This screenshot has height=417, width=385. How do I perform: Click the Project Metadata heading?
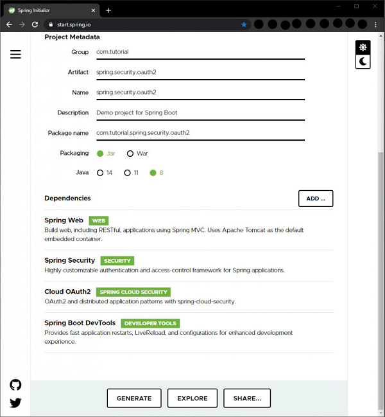click(x=72, y=37)
